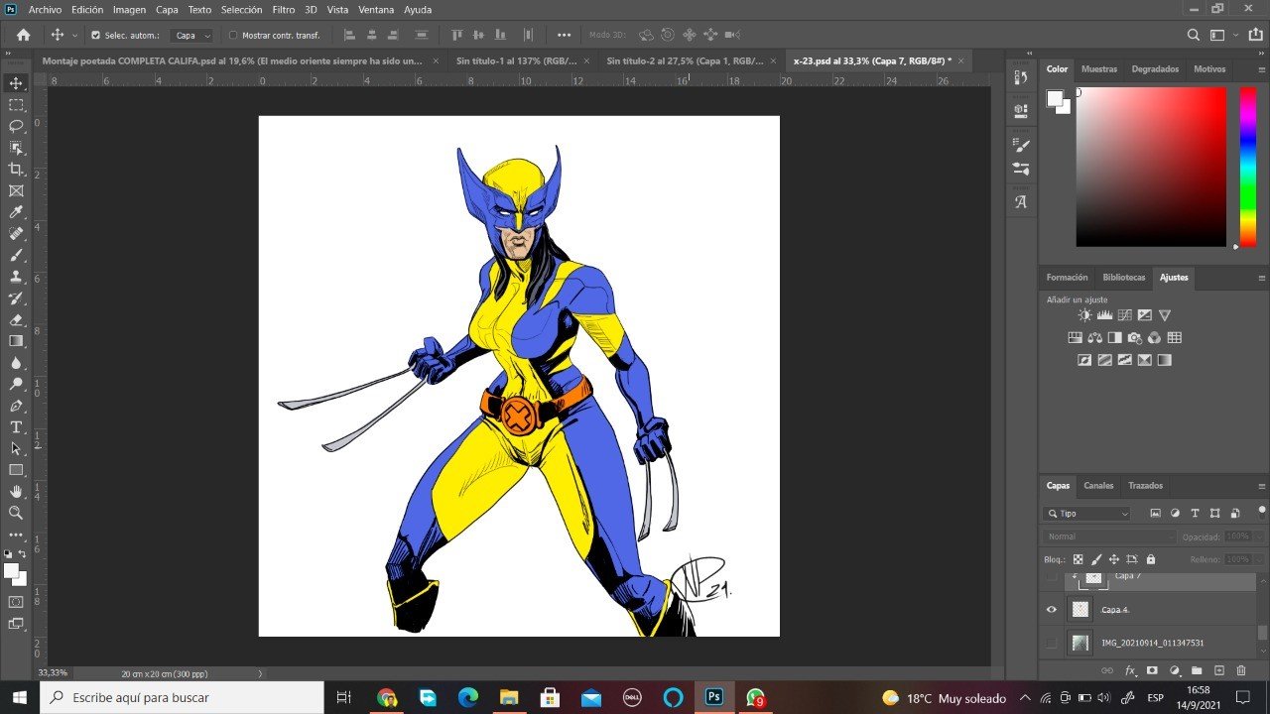This screenshot has height=714, width=1270.
Task: Select the Brush tool
Action: (16, 255)
